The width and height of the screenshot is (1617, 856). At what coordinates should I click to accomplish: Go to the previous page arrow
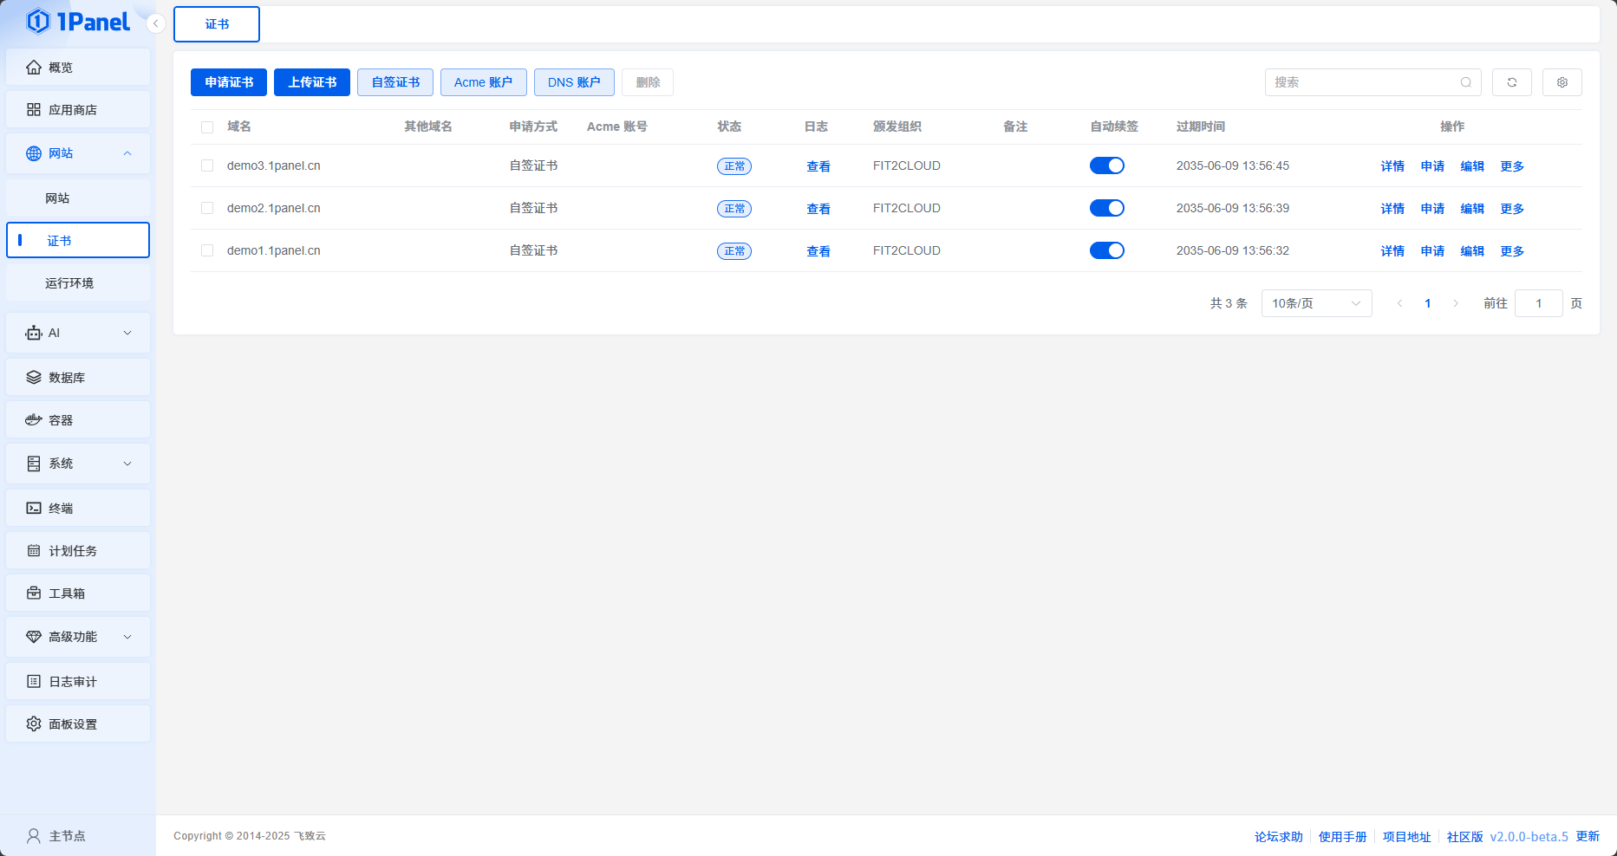pos(1399,303)
